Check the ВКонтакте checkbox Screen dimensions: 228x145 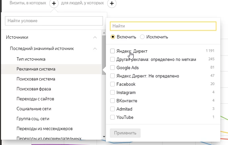pyautogui.click(x=113, y=101)
